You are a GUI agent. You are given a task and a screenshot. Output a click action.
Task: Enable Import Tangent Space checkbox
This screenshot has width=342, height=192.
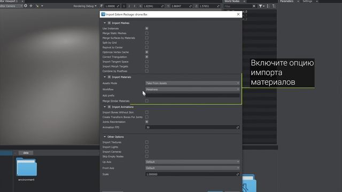[147, 62]
